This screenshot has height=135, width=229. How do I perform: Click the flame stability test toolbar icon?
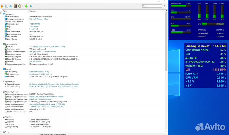[3, 6]
